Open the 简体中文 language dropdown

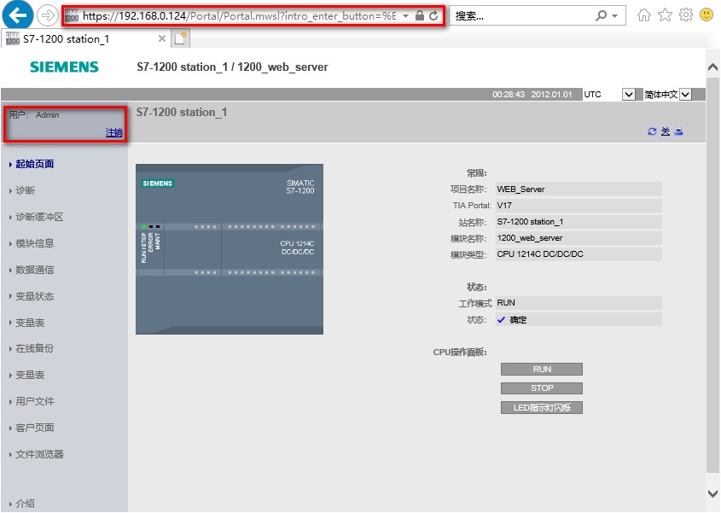pos(686,95)
